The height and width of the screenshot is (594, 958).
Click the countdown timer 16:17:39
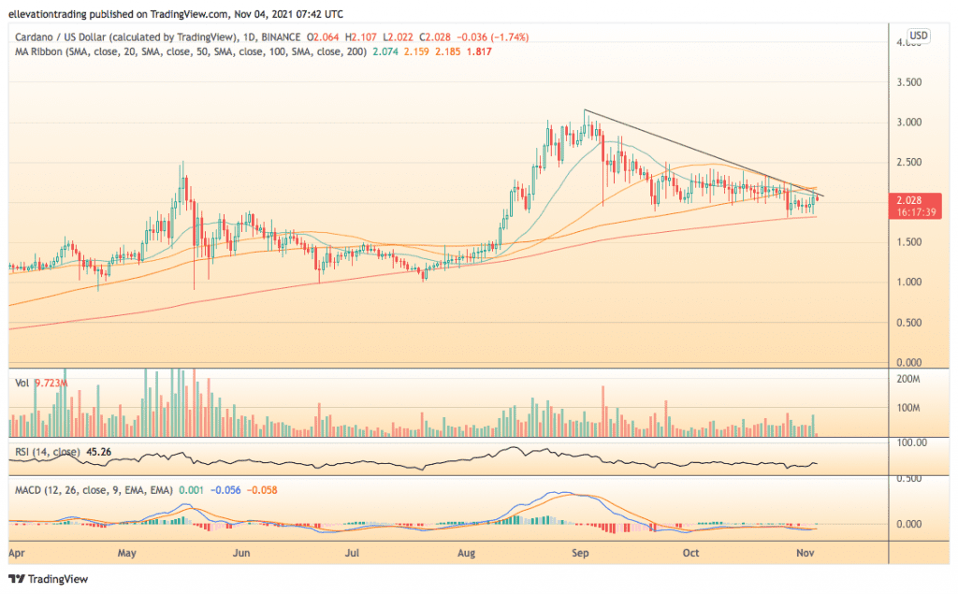(x=917, y=212)
